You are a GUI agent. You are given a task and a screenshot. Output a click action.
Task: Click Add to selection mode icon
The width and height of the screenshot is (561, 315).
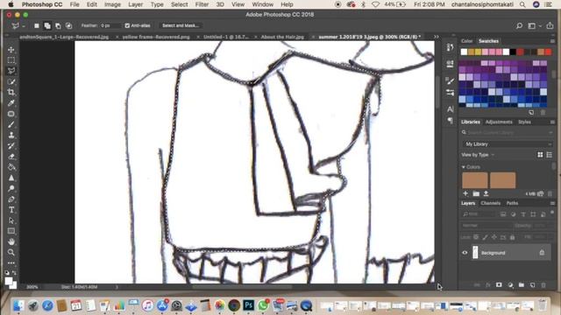(x=47, y=25)
